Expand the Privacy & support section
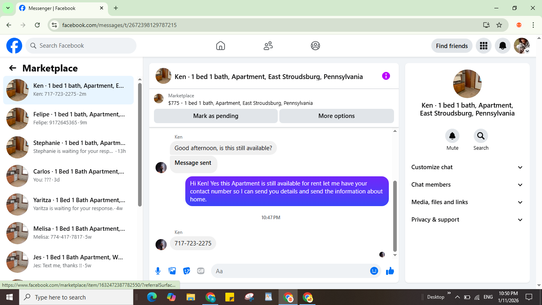The height and width of the screenshot is (305, 542). click(467, 220)
